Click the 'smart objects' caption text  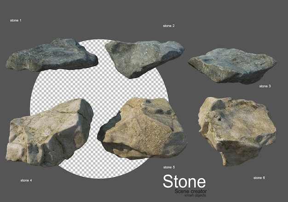pos(195,196)
